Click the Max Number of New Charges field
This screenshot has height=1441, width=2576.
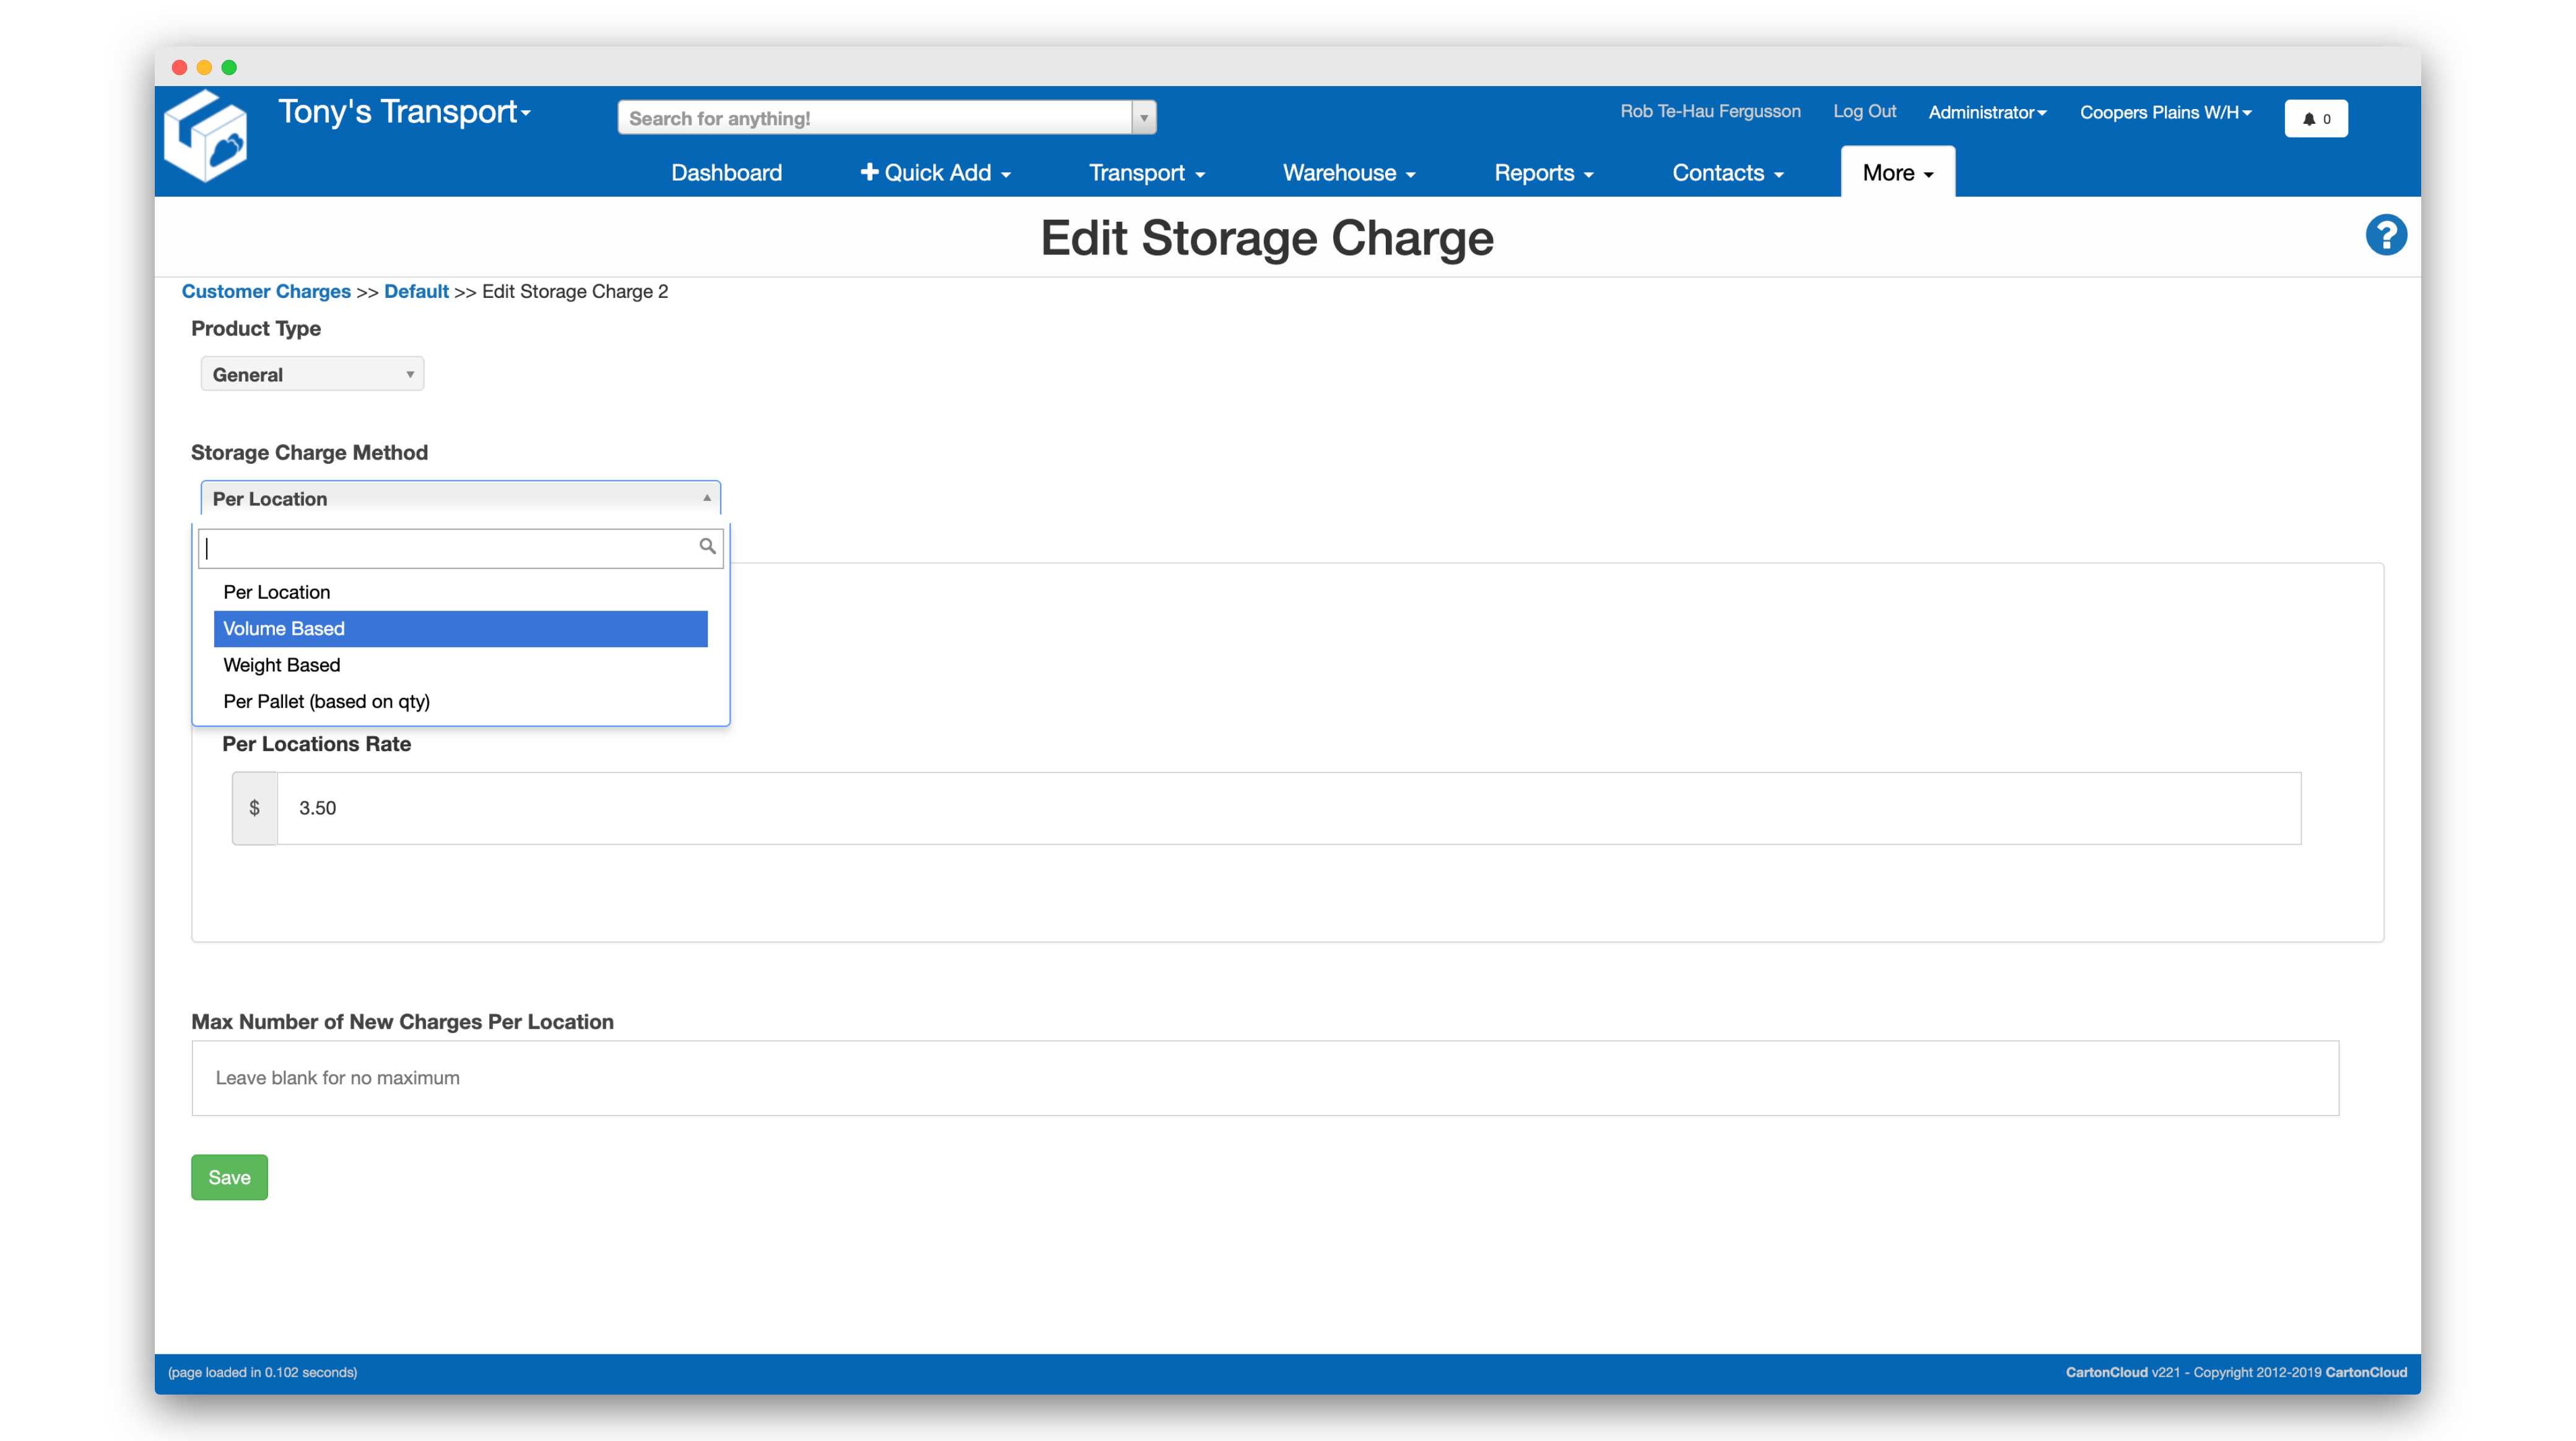[1267, 1076]
